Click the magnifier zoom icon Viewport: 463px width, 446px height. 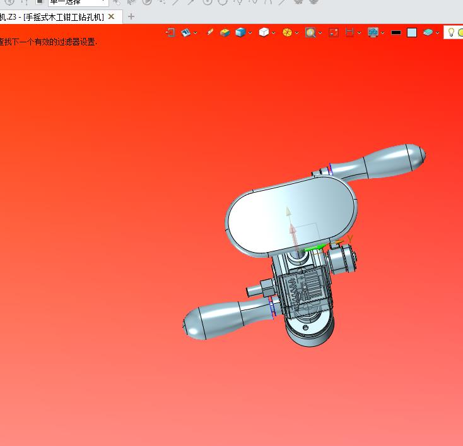[310, 32]
